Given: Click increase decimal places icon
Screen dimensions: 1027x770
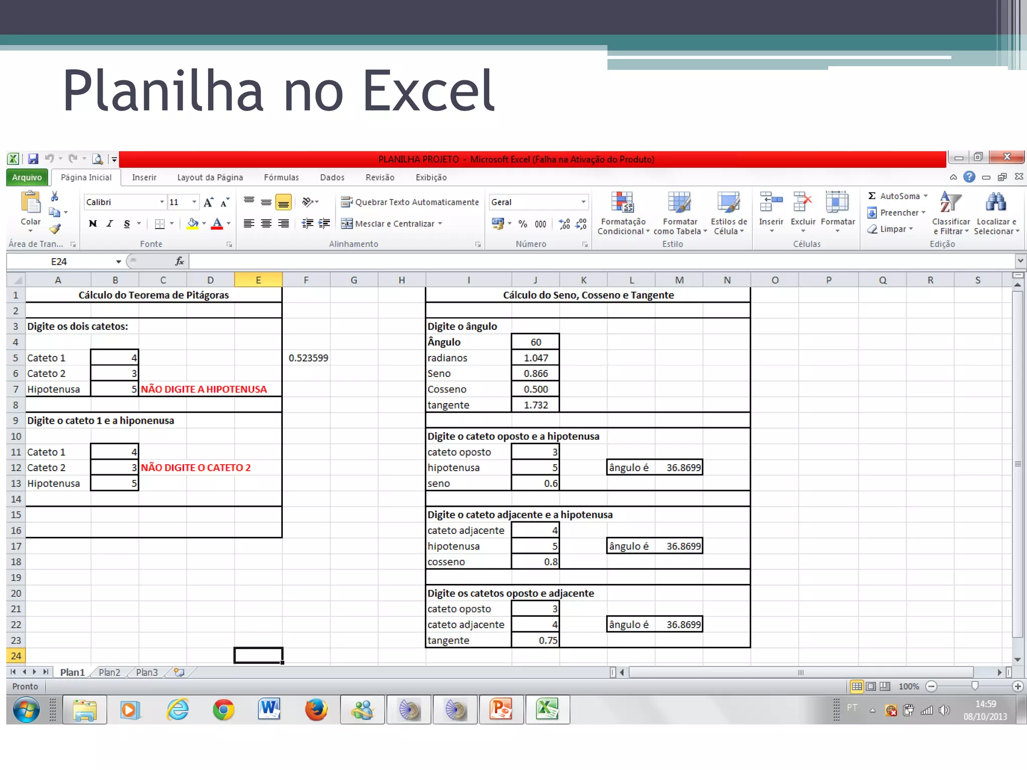Looking at the screenshot, I should 564,224.
